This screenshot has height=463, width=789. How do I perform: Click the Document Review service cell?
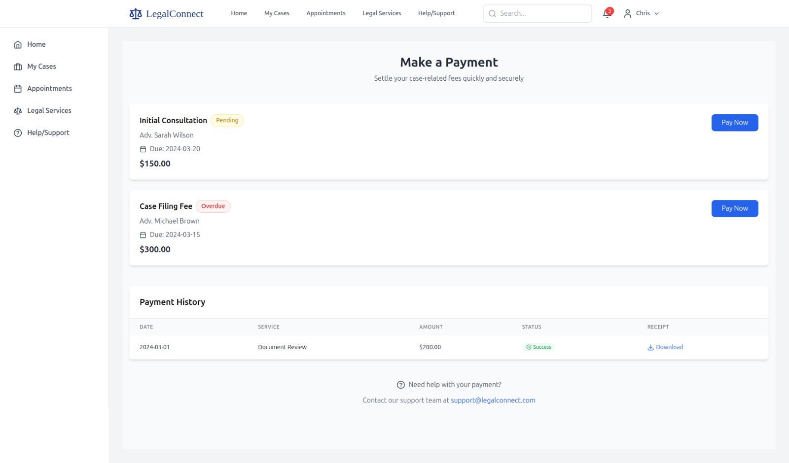(x=282, y=347)
